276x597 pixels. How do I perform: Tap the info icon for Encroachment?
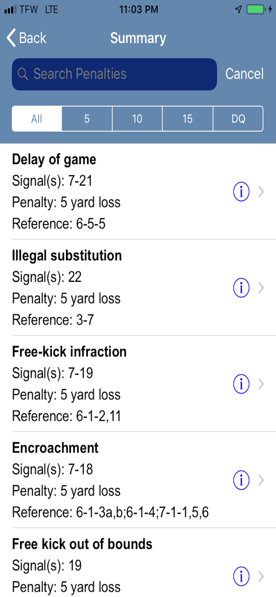[x=241, y=480]
